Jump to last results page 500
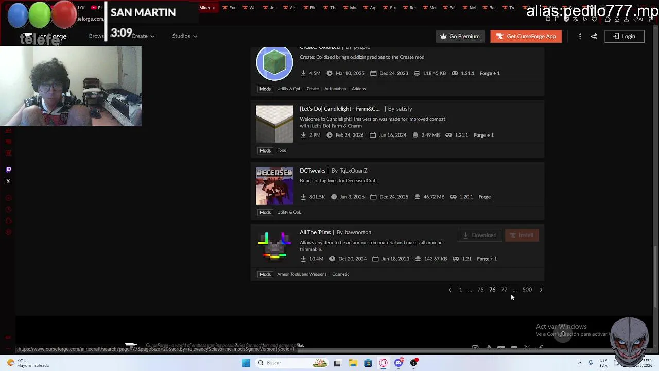 tap(527, 290)
